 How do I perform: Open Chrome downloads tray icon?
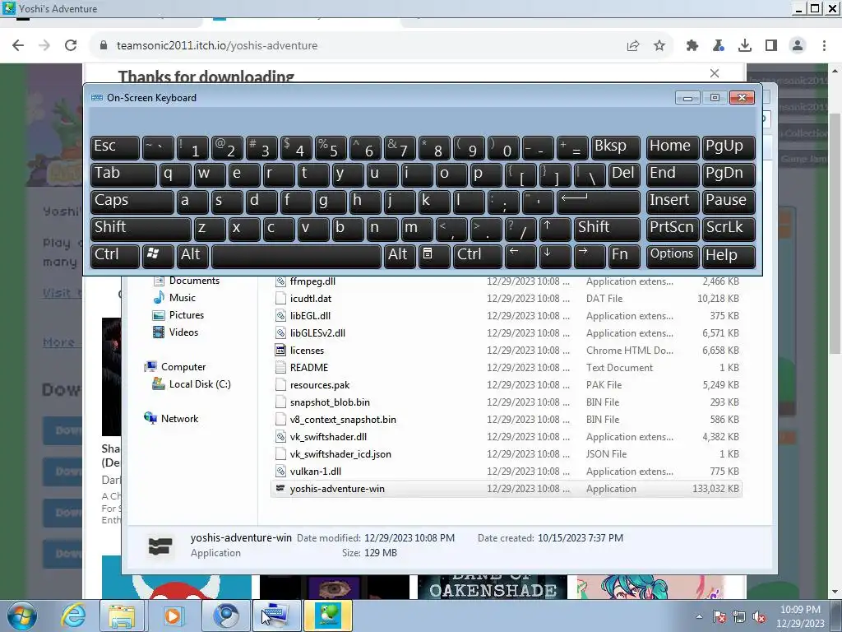(745, 46)
